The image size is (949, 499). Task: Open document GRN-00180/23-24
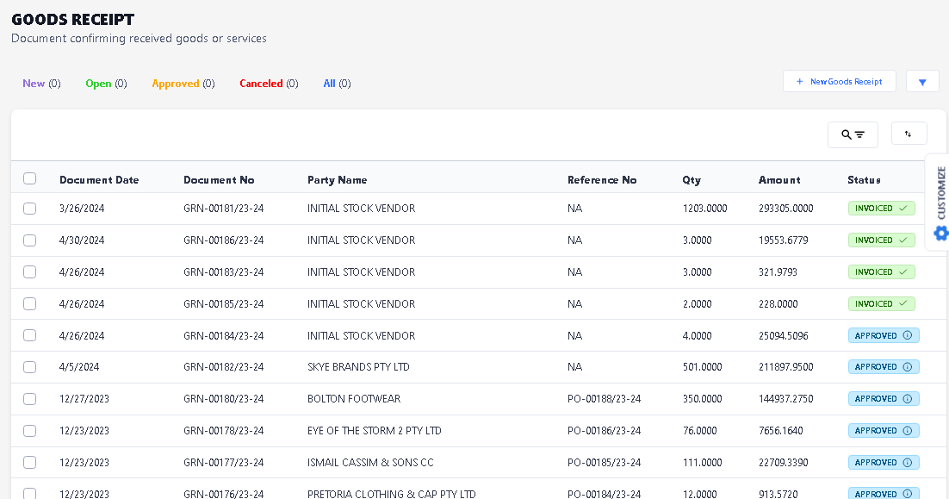[223, 399]
